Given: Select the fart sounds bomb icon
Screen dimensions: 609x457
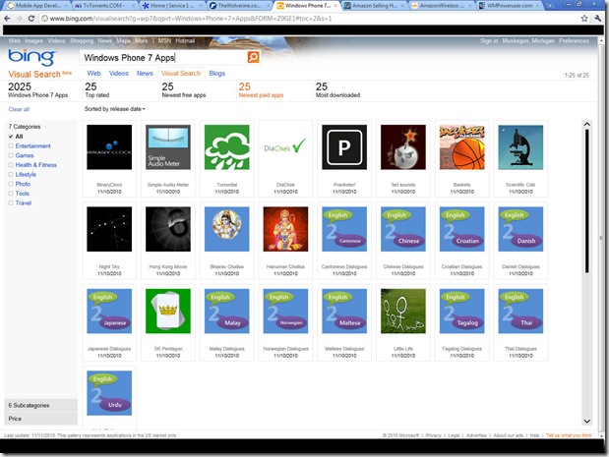Looking at the screenshot, I should tap(403, 147).
